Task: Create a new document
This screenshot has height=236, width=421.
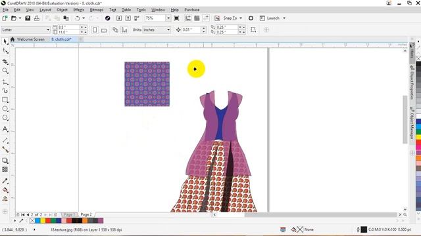Action: 5,18
